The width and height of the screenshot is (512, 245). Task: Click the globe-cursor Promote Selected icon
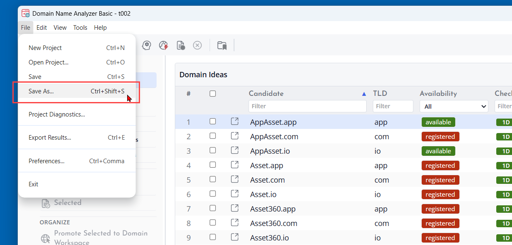tap(46, 238)
